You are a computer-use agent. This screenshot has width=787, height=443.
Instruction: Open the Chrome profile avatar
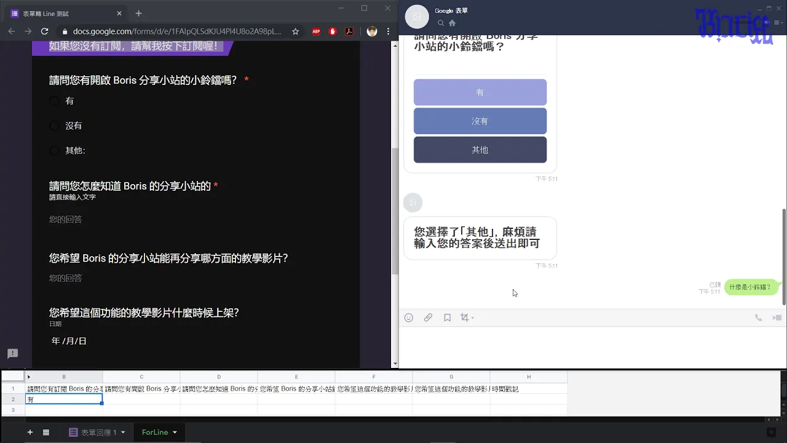371,31
